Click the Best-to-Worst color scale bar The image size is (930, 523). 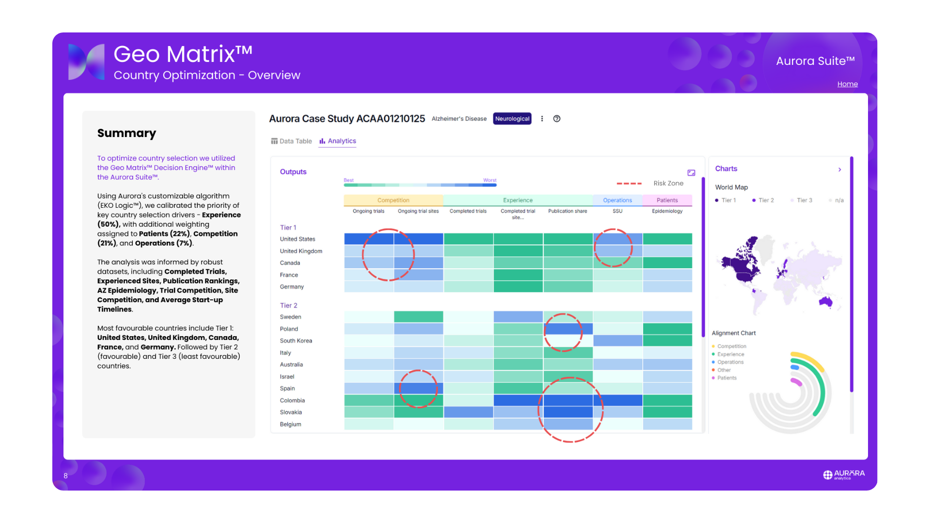(x=420, y=185)
